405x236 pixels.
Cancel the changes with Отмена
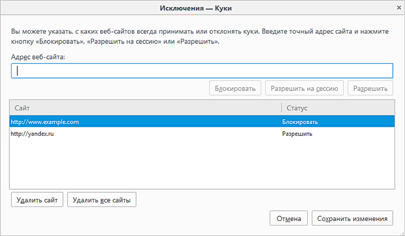[289, 219]
